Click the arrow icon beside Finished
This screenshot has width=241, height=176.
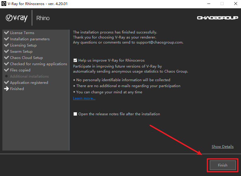pos(7,89)
